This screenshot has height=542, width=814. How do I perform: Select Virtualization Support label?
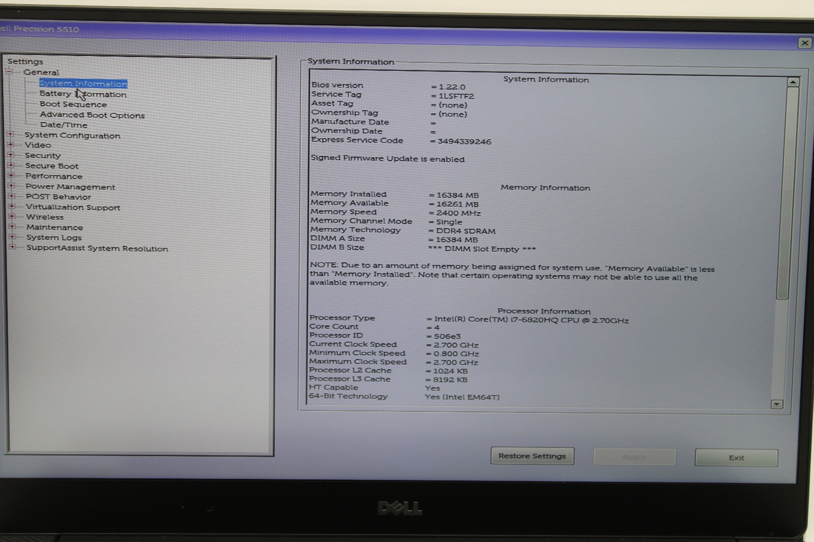click(x=73, y=207)
